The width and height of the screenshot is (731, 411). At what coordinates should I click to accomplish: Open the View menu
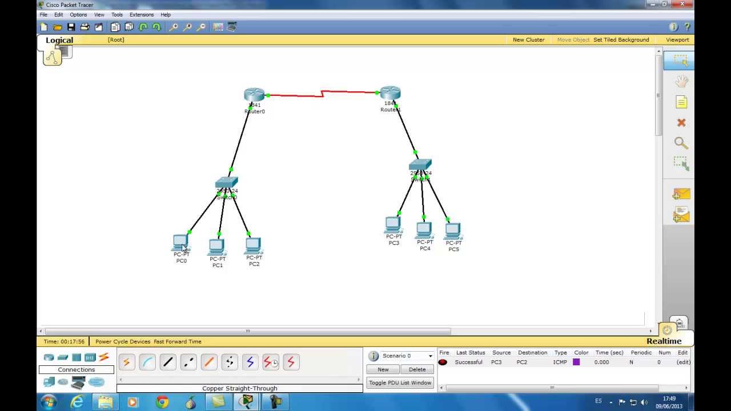99,14
